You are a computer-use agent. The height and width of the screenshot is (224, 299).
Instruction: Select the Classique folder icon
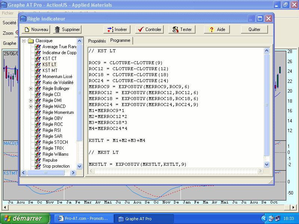pos(31,41)
